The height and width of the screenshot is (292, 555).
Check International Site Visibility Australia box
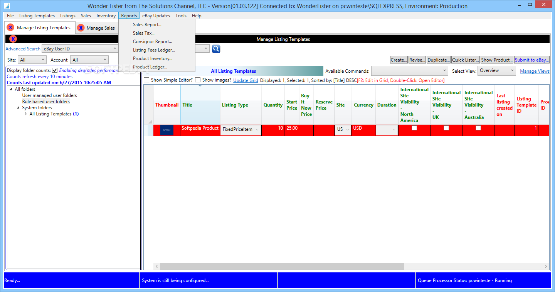pyautogui.click(x=478, y=128)
